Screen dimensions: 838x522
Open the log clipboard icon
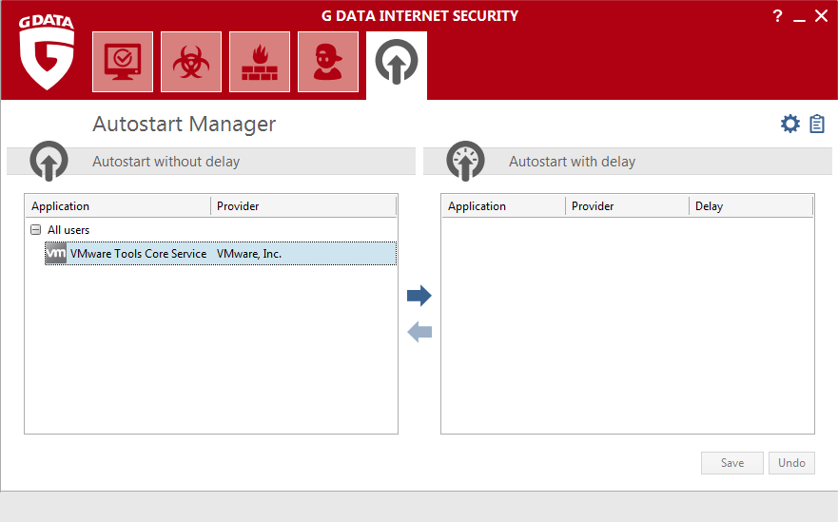(817, 124)
